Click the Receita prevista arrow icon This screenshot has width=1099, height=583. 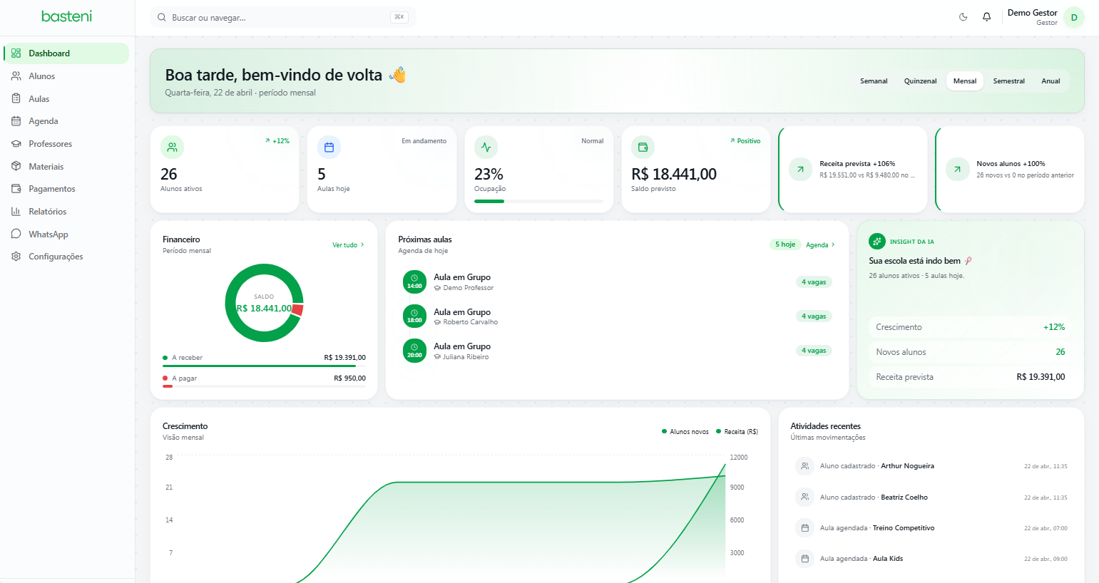(800, 170)
